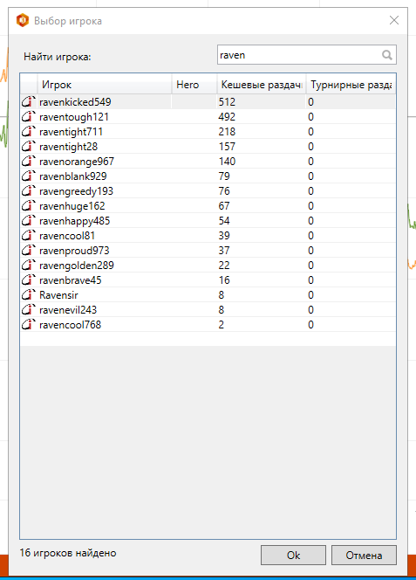Image resolution: width=416 pixels, height=580 pixels.
Task: Click the site icon beside ravengreedy193
Action: click(29, 191)
